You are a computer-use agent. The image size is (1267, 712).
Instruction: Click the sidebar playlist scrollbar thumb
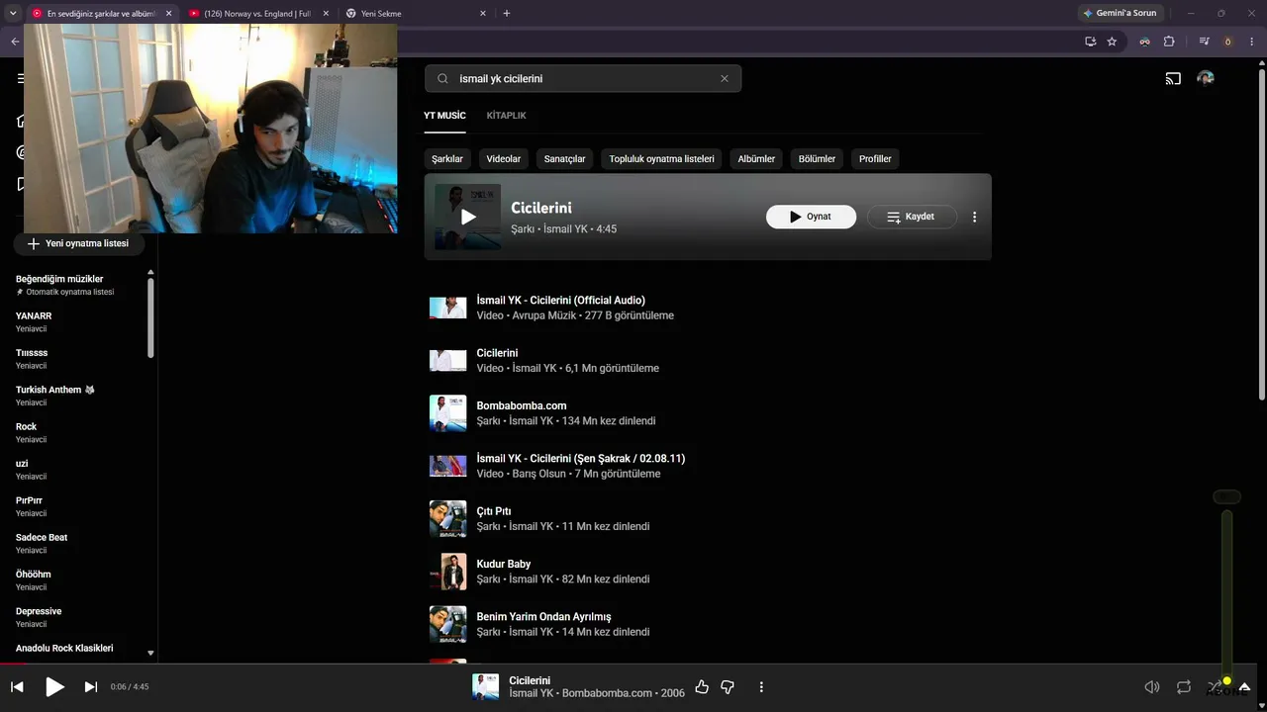point(150,316)
